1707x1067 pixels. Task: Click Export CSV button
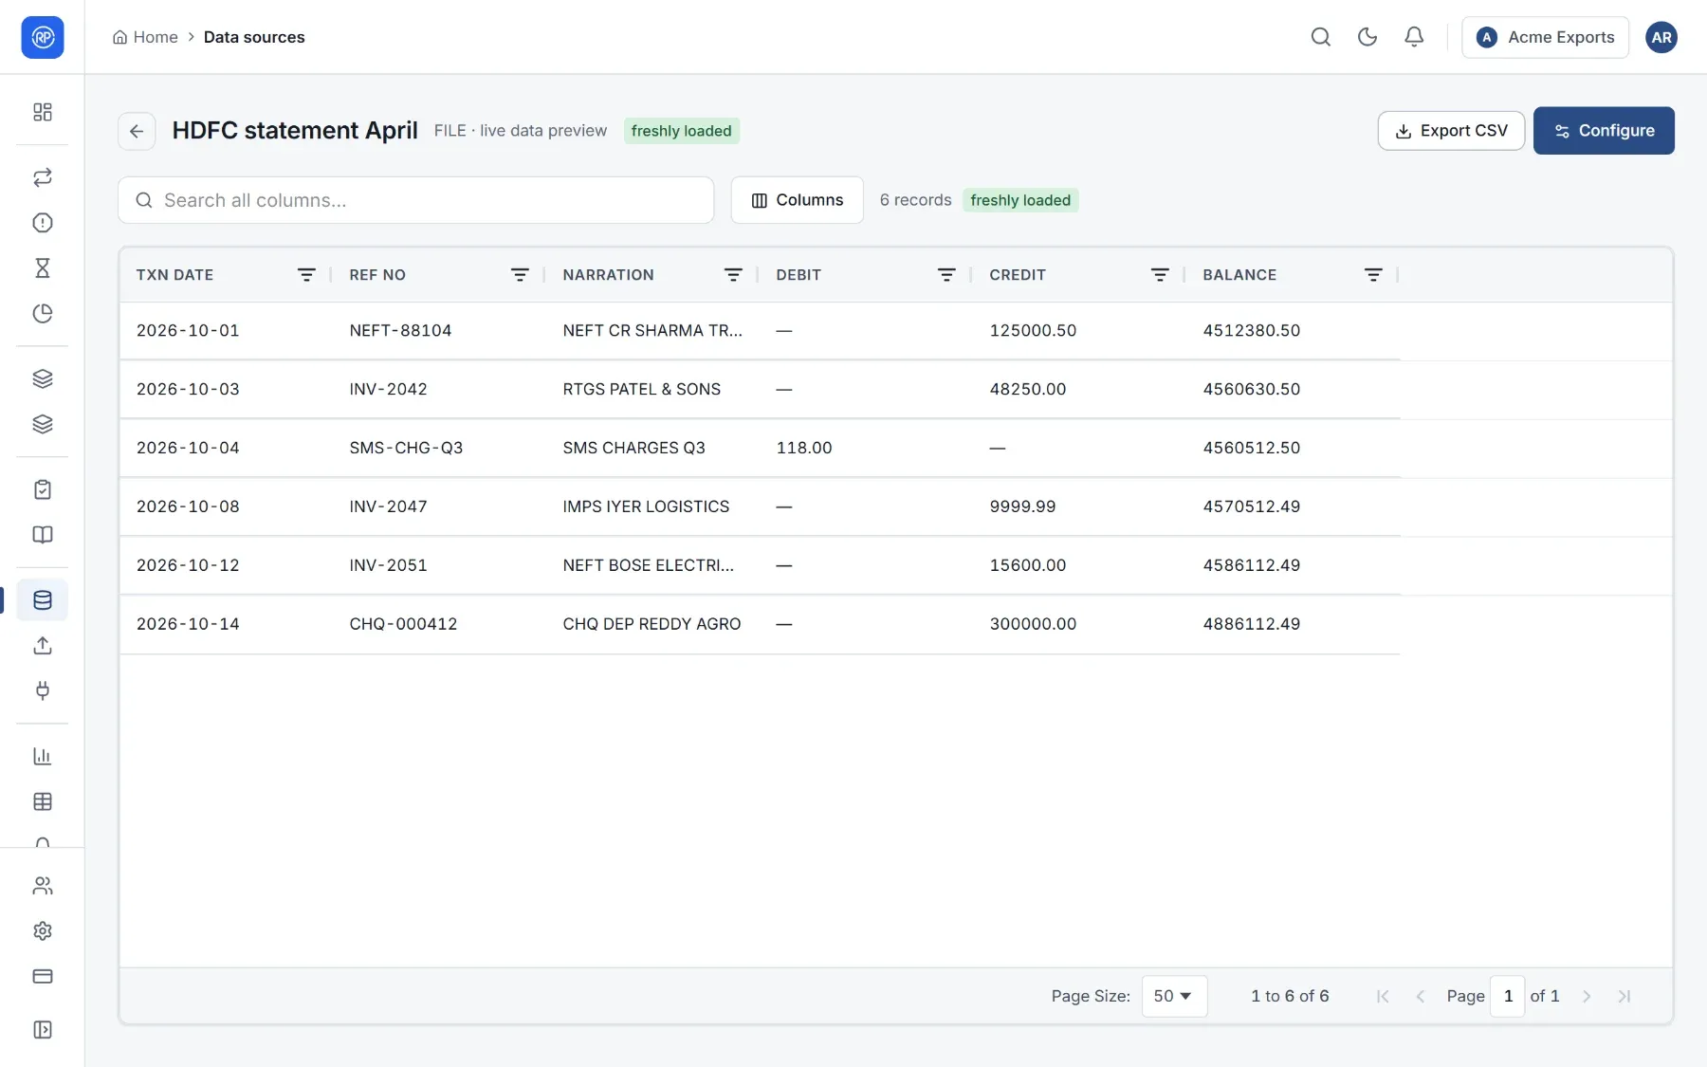(x=1451, y=131)
